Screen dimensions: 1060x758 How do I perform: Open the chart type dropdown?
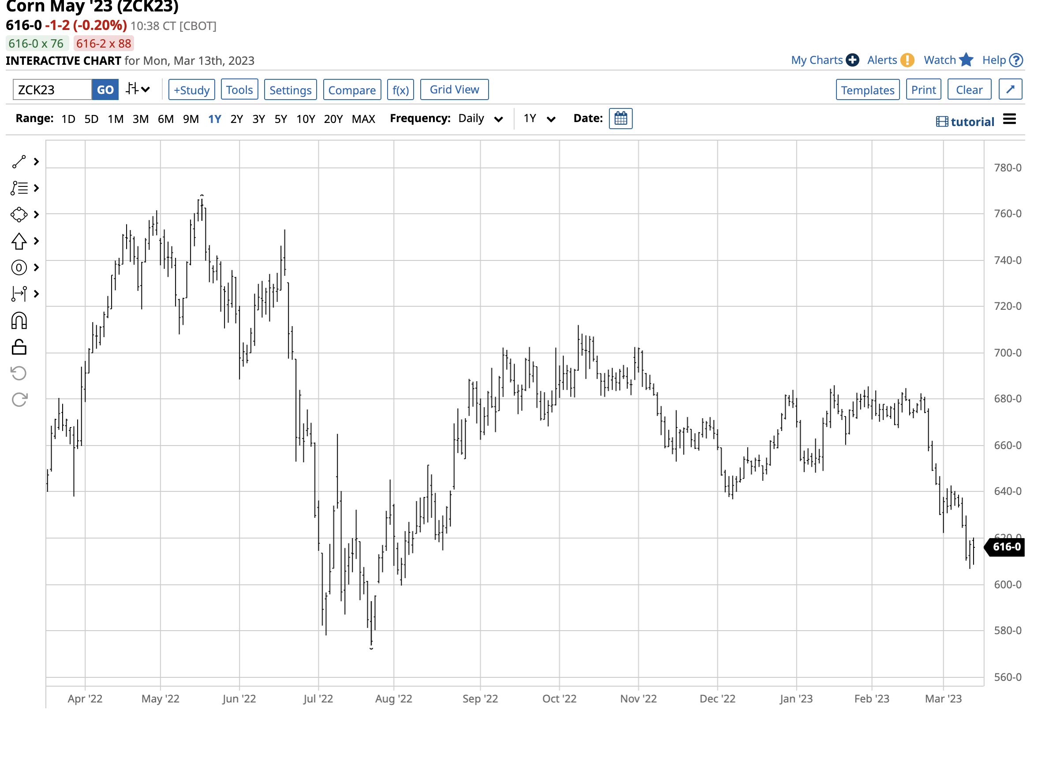(138, 89)
